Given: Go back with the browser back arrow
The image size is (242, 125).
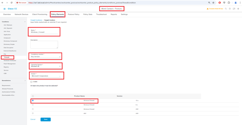Looking at the screenshot, I should tap(2, 3).
